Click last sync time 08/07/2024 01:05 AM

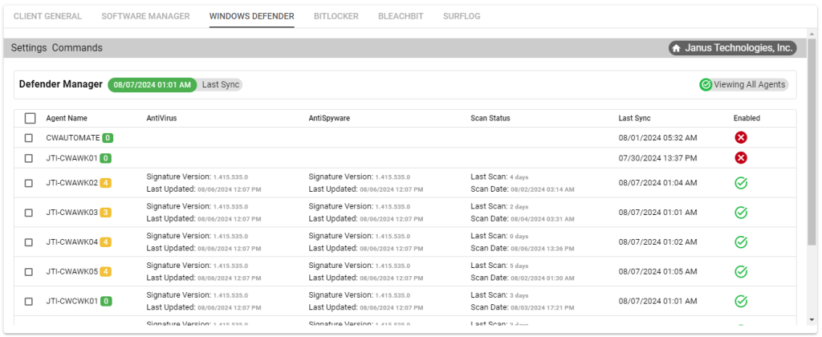(x=658, y=271)
